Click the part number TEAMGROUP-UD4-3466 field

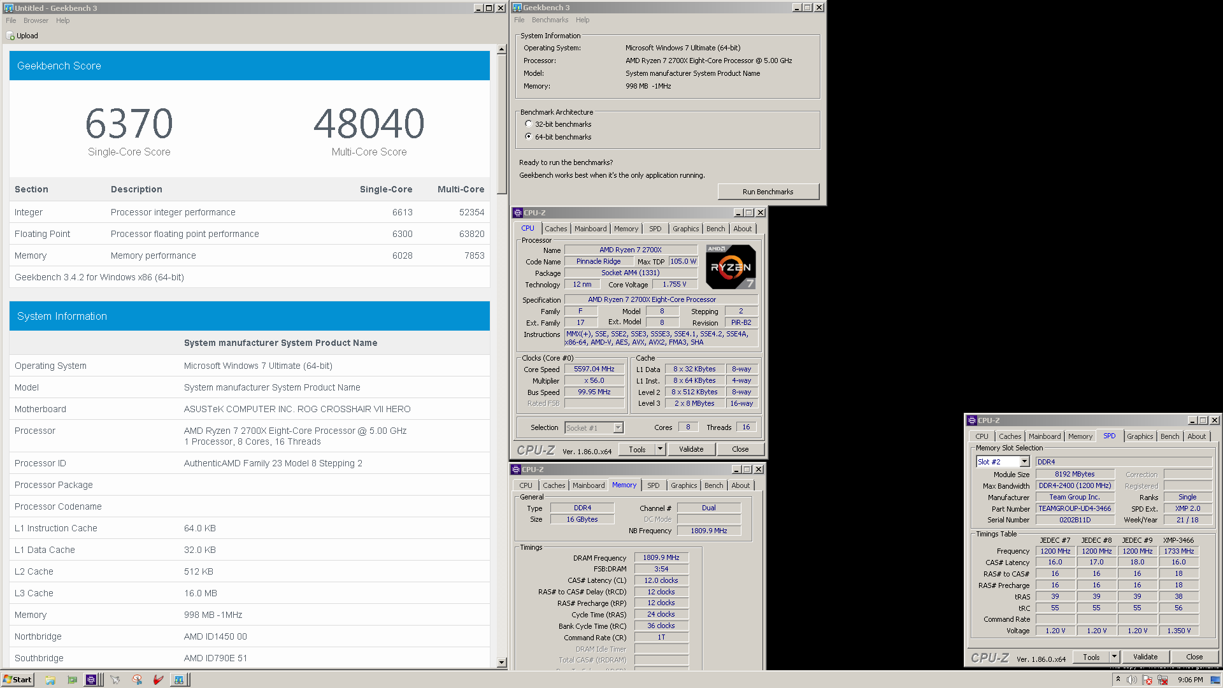tap(1075, 508)
